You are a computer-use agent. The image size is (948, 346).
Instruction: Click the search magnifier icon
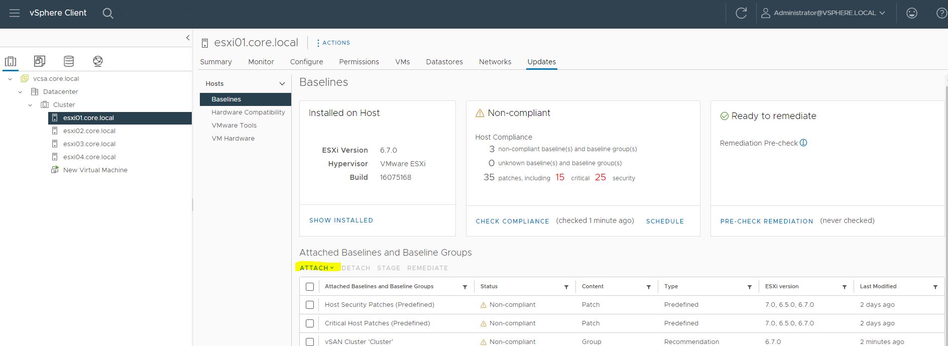108,13
